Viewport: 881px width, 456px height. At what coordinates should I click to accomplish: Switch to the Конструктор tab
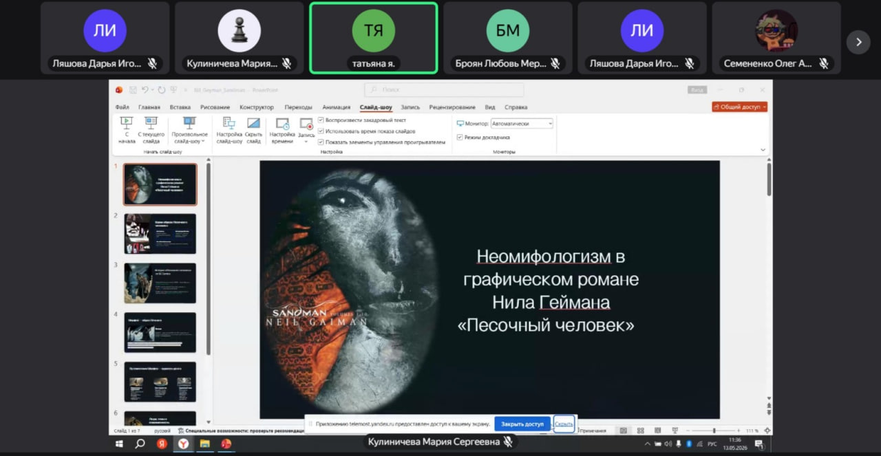click(x=257, y=107)
